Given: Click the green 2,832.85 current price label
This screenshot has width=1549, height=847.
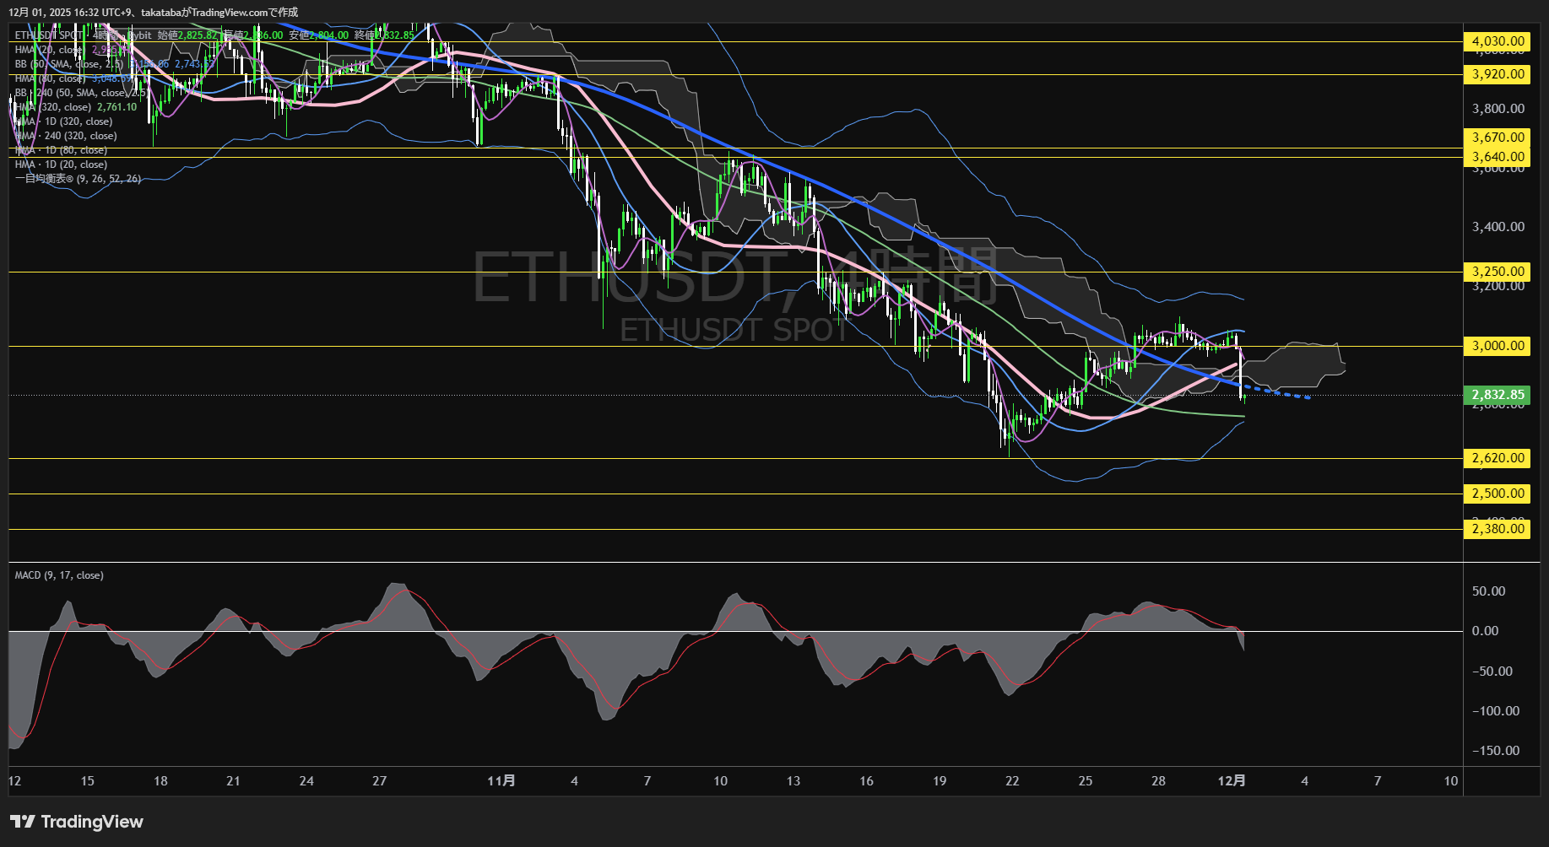Looking at the screenshot, I should [1497, 395].
